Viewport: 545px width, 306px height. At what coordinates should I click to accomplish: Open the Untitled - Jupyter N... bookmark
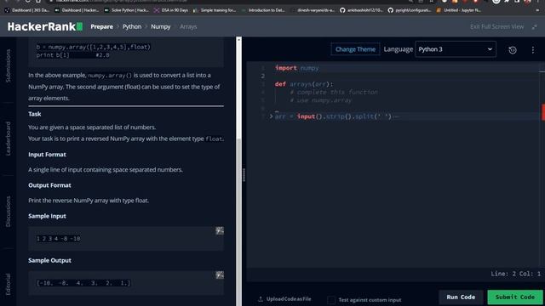click(459, 10)
